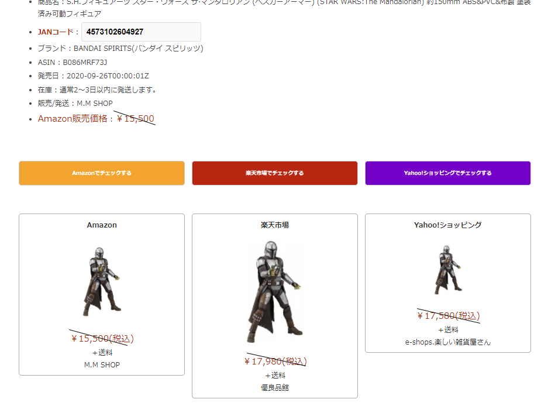The image size is (548, 406).
Task: Click the orange Amazonでチェックする button
Action: [x=102, y=173]
